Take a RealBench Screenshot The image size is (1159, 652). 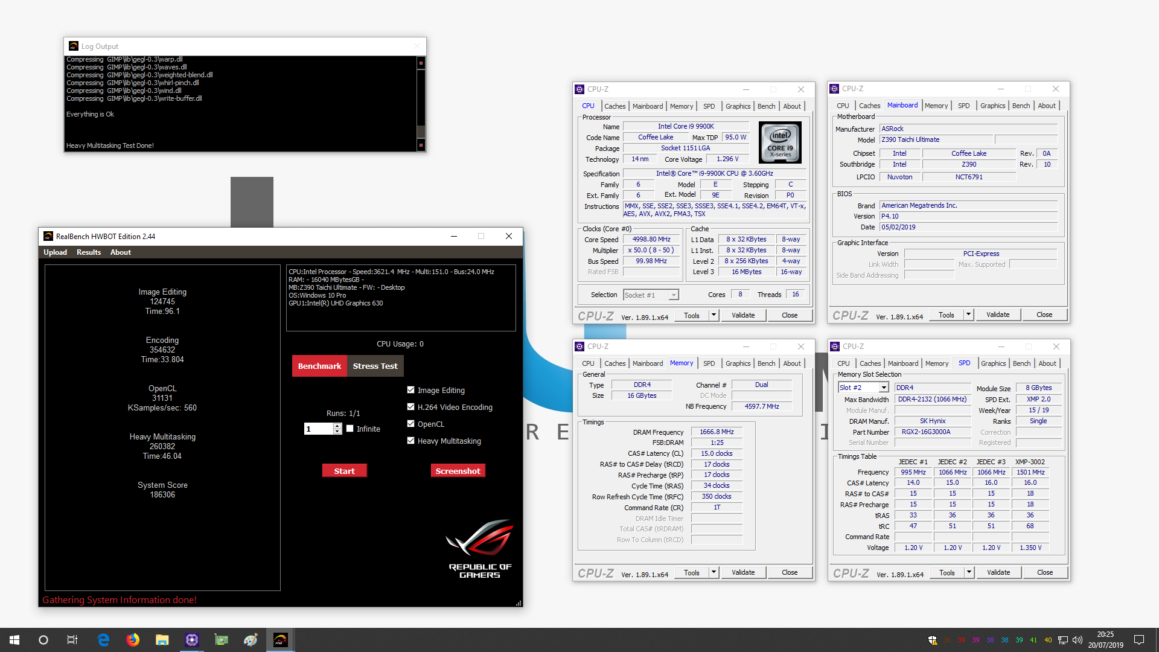458,471
